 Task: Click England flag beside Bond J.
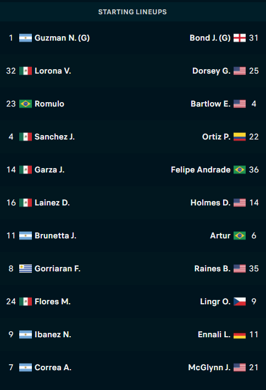tap(240, 38)
